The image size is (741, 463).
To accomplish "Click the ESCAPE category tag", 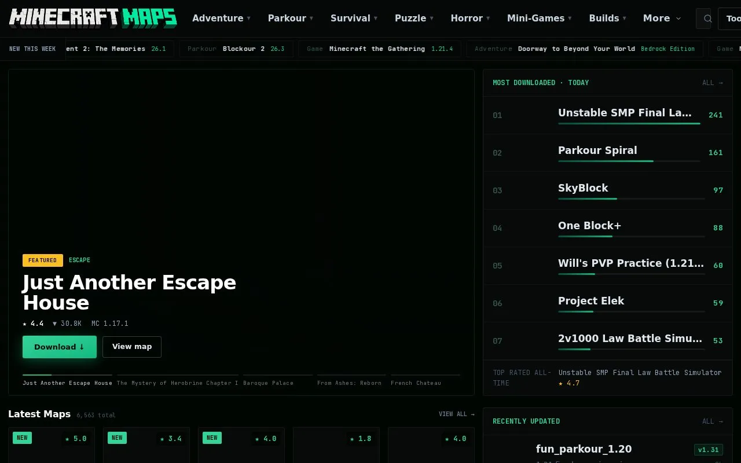I will coord(79,260).
